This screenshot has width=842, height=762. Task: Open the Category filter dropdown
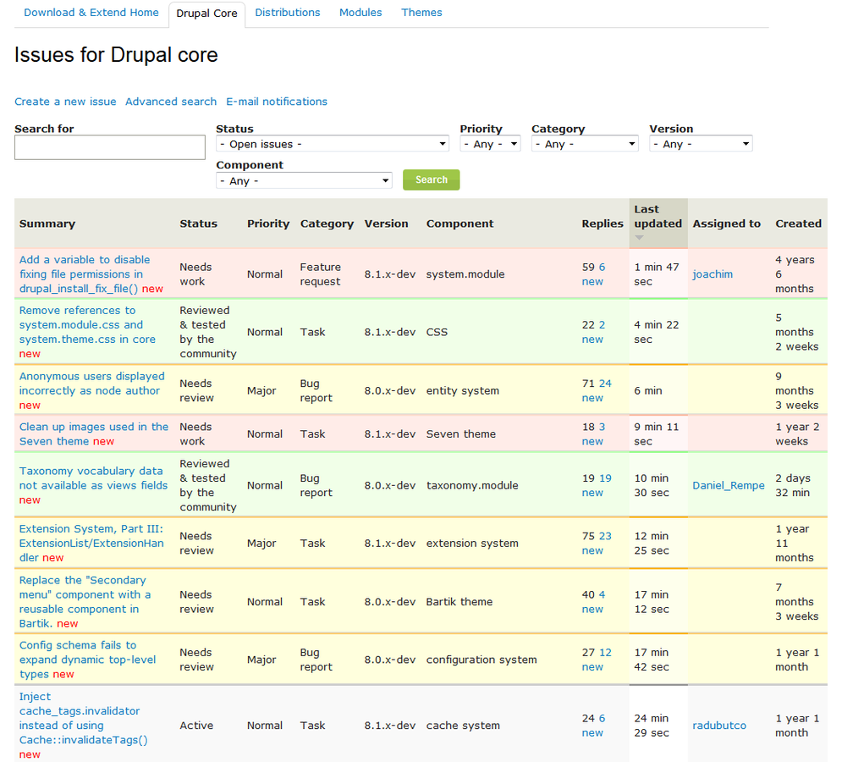(585, 143)
